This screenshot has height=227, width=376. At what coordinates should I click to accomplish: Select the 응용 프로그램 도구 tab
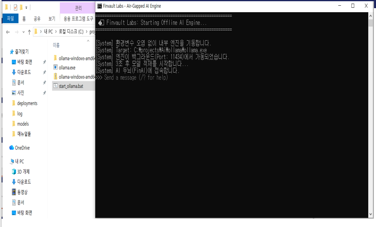78,19
